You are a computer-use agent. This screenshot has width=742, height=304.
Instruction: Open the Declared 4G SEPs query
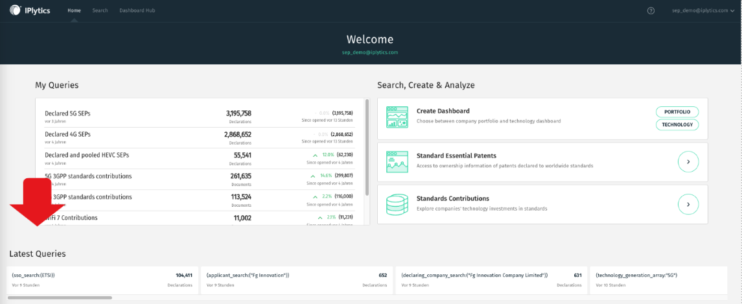[199, 137]
